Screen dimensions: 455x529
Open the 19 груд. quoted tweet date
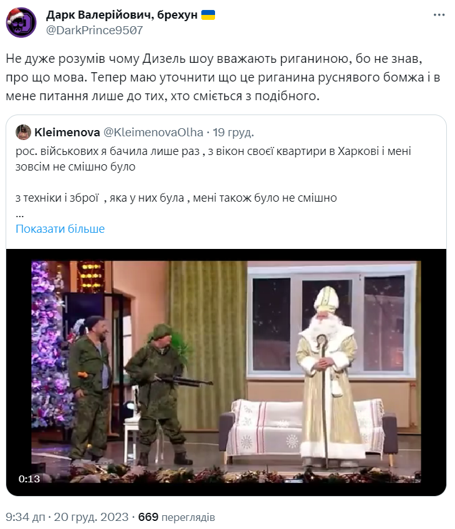click(233, 133)
